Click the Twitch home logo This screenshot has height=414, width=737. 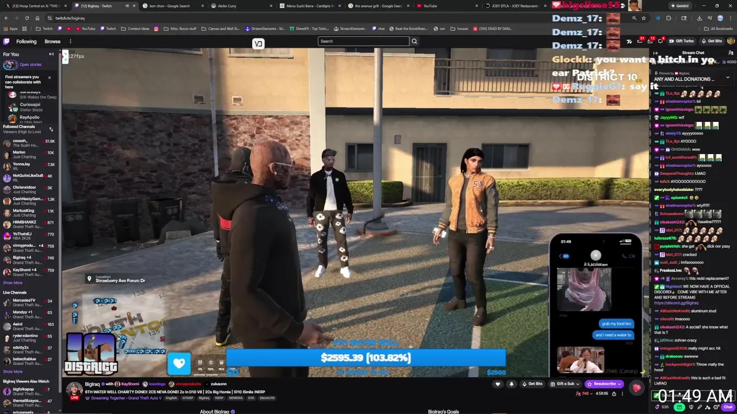click(6, 41)
